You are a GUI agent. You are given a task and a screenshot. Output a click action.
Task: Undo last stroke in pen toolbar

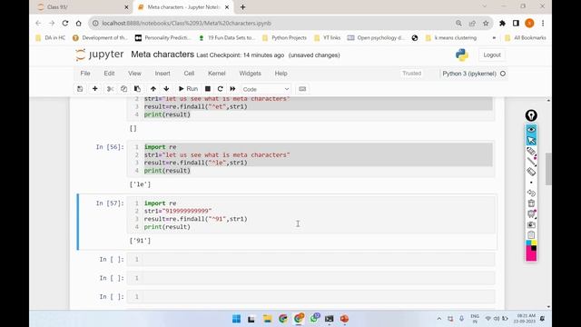pos(531,193)
